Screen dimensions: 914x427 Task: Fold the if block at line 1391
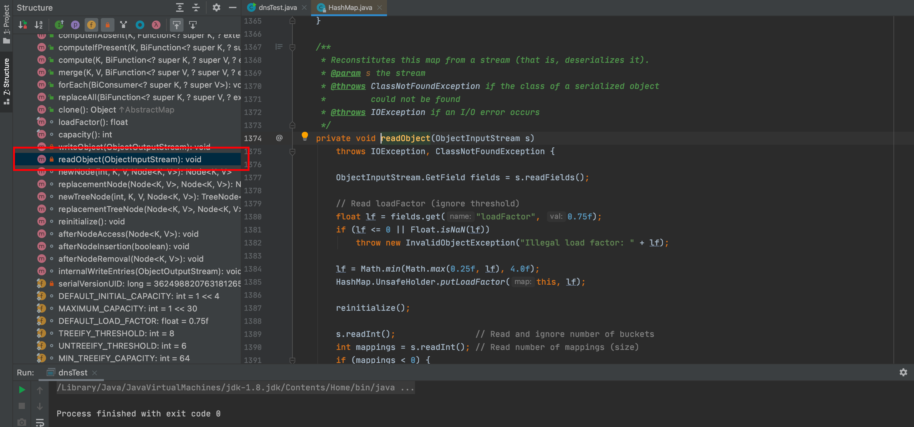292,360
